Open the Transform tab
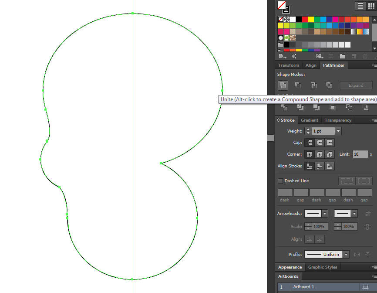The width and height of the screenshot is (377, 293). coord(289,65)
